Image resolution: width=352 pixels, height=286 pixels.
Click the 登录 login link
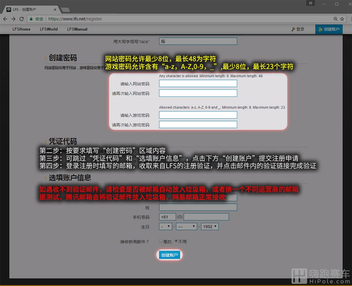pyautogui.click(x=300, y=29)
